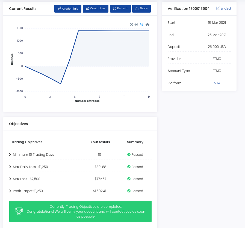The height and width of the screenshot is (228, 245).
Task: Click green check icon for Profit Target
Action: 129,191
